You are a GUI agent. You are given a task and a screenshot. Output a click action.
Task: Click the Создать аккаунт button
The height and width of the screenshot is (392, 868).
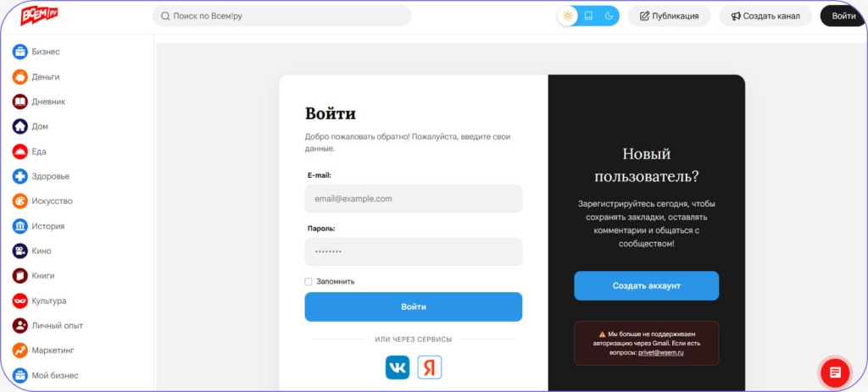646,286
